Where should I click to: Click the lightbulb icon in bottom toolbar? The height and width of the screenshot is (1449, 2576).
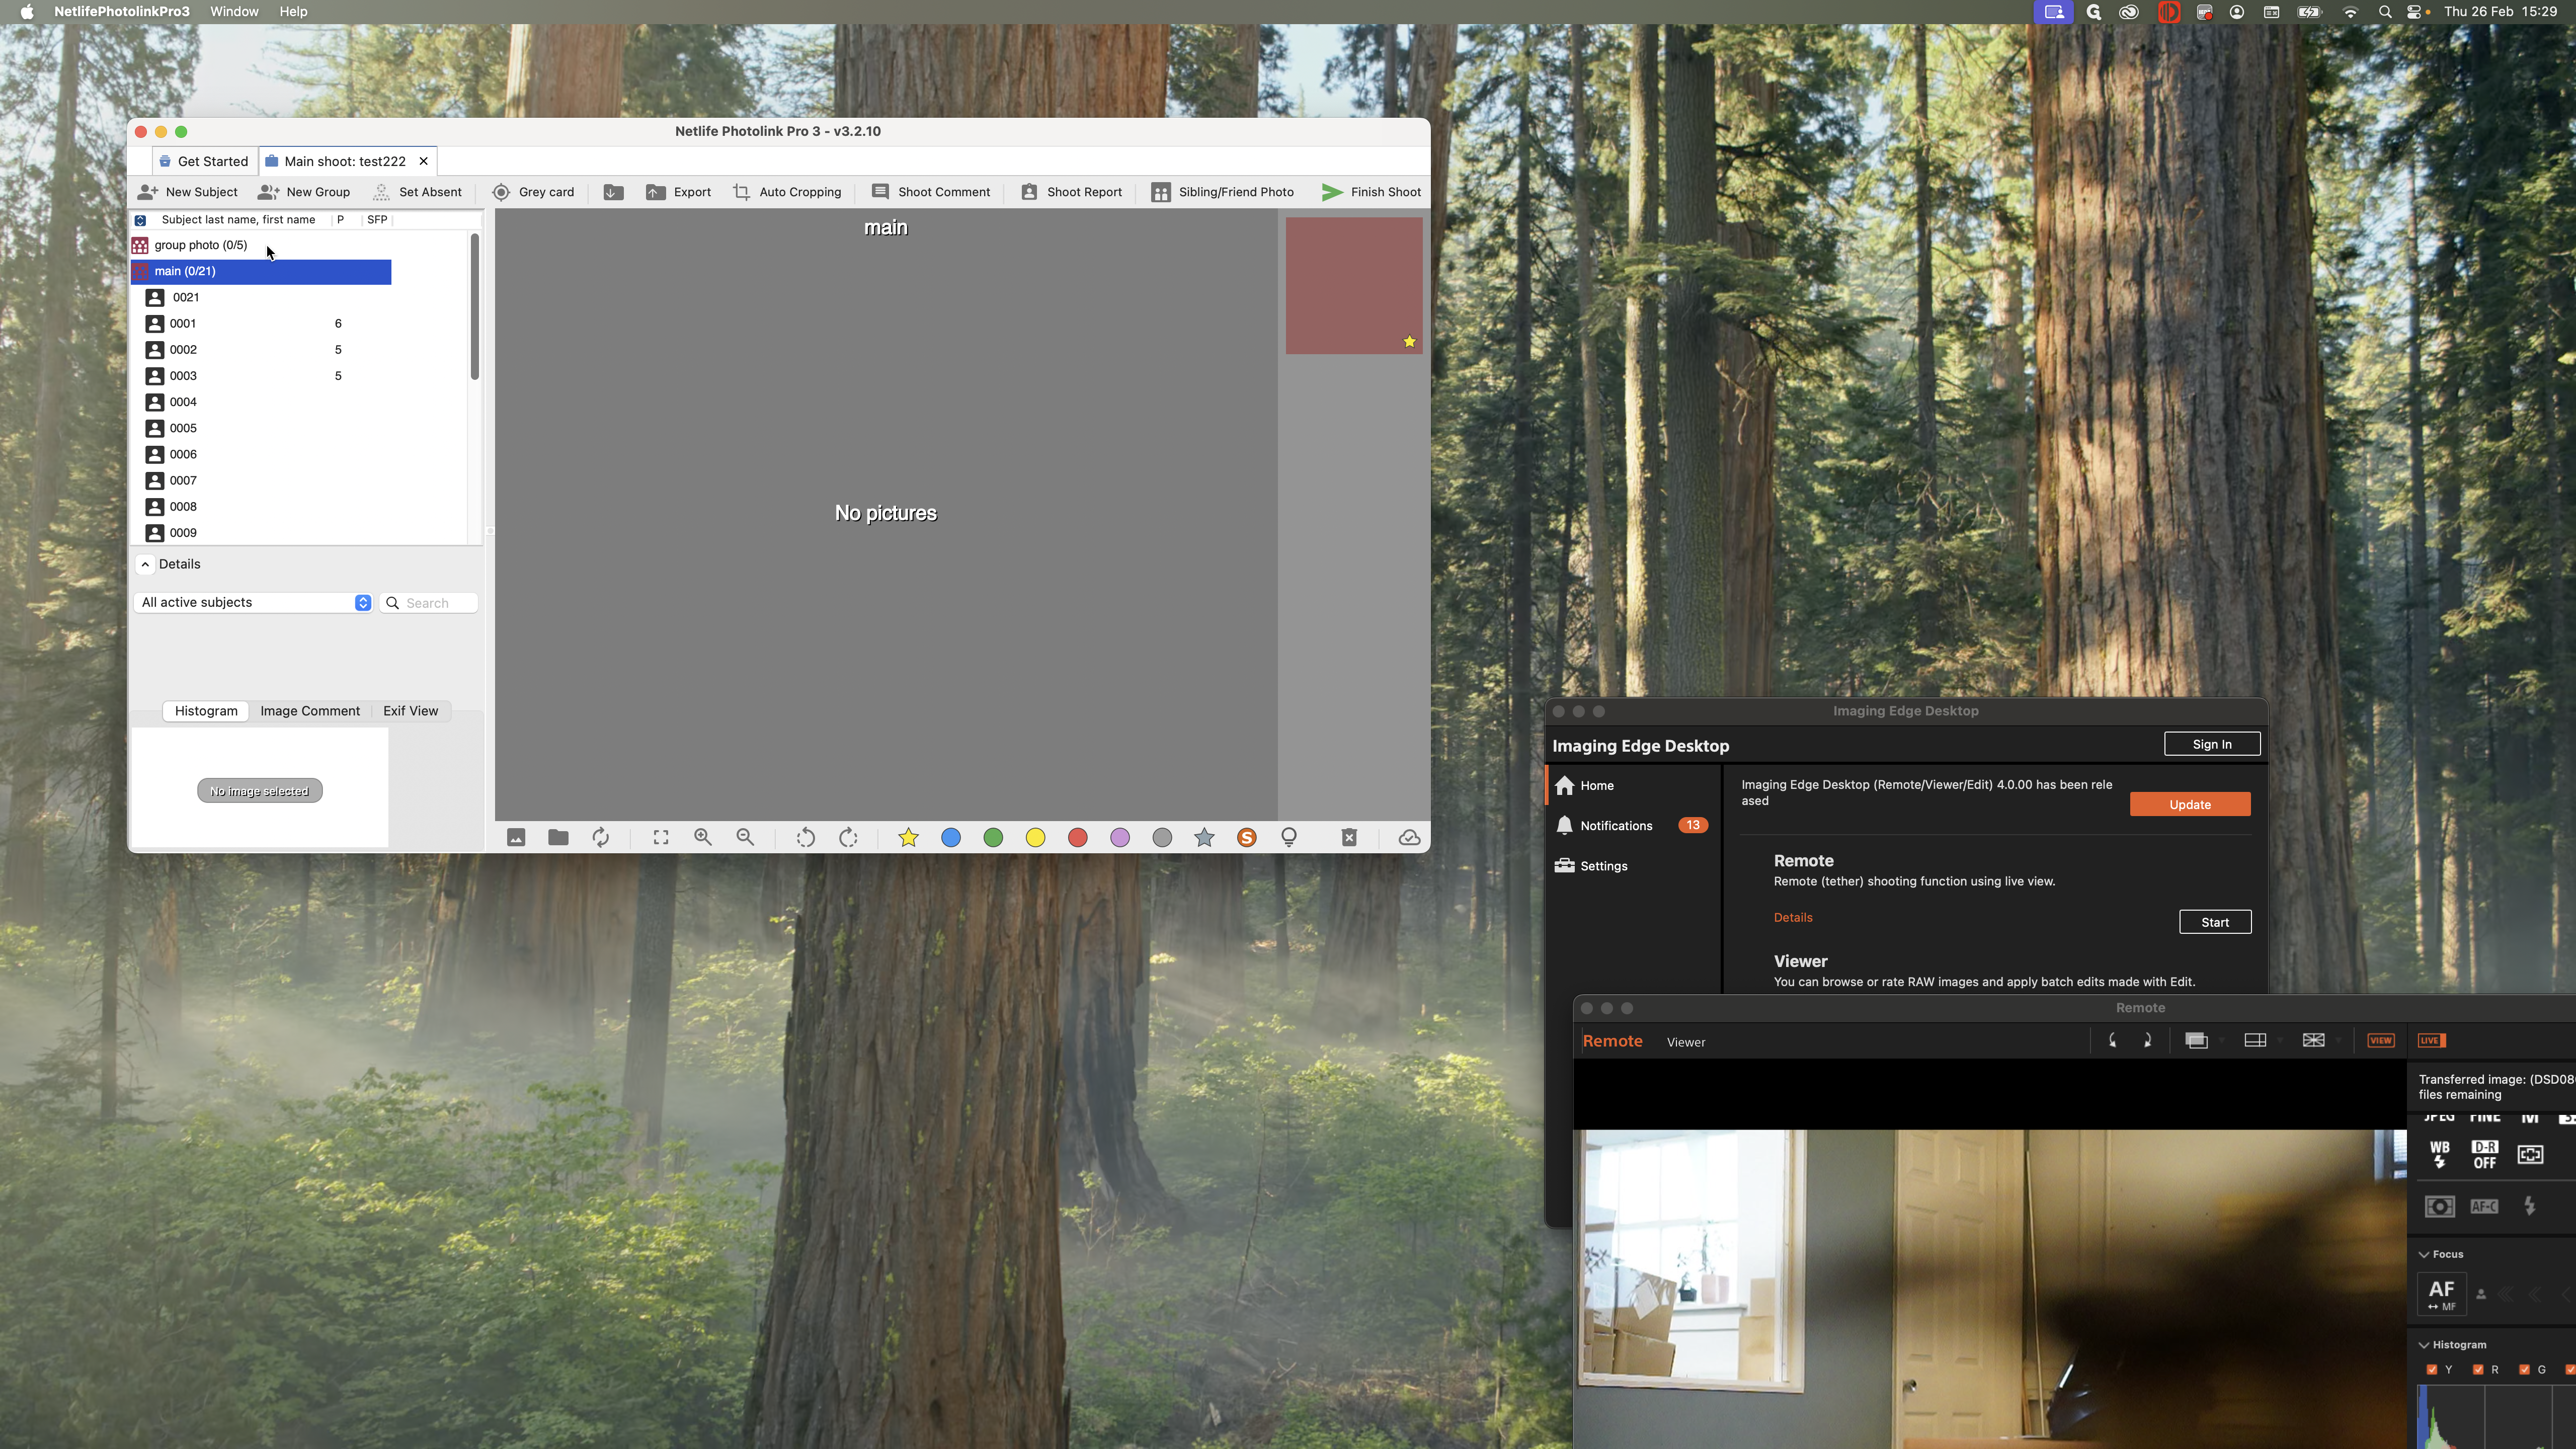click(1289, 838)
